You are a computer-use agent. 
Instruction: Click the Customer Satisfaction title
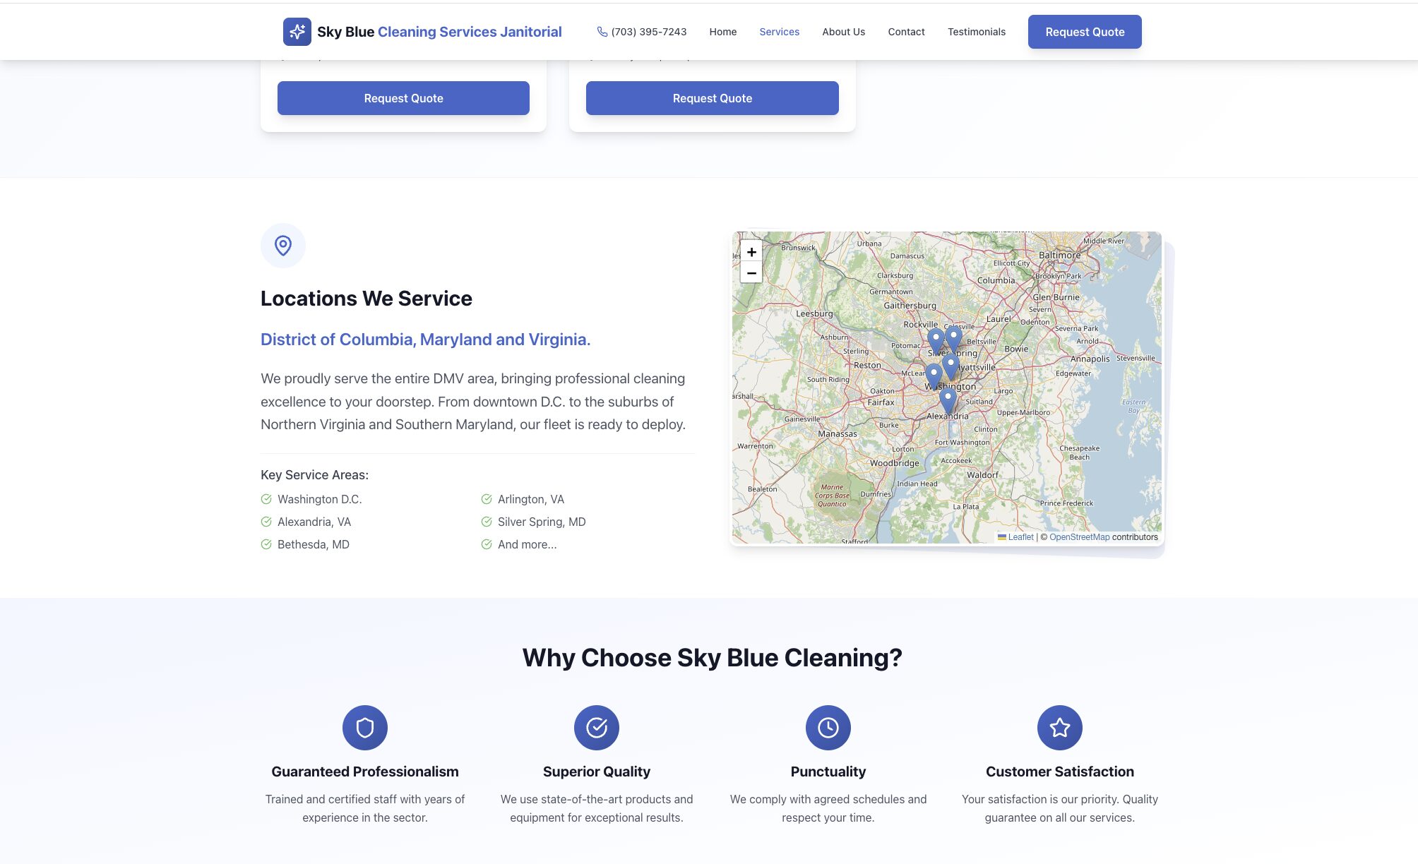[1060, 772]
